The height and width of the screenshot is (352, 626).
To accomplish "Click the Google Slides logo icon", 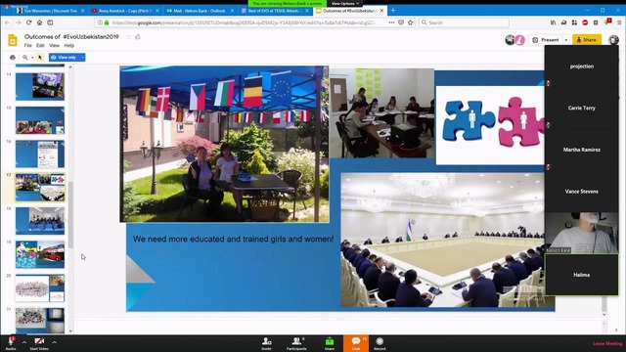I will point(13,40).
